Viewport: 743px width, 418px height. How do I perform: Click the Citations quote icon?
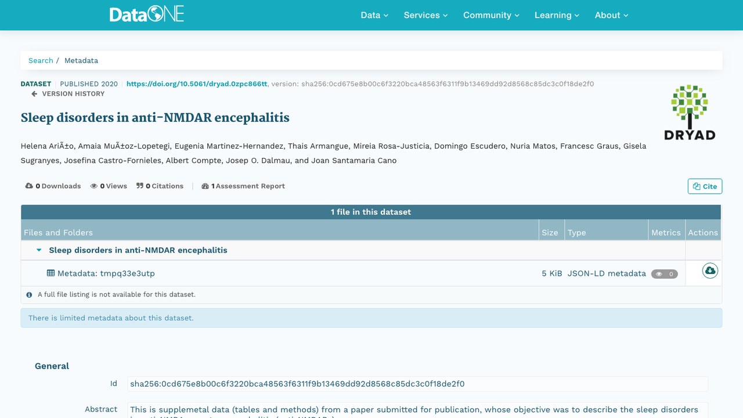[140, 186]
